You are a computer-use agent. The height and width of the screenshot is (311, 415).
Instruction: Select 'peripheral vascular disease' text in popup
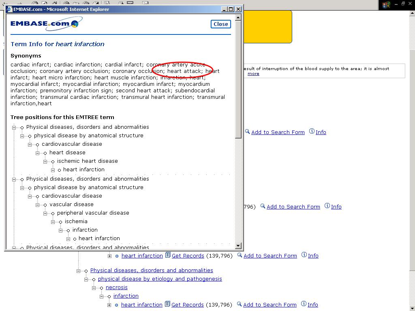point(93,213)
